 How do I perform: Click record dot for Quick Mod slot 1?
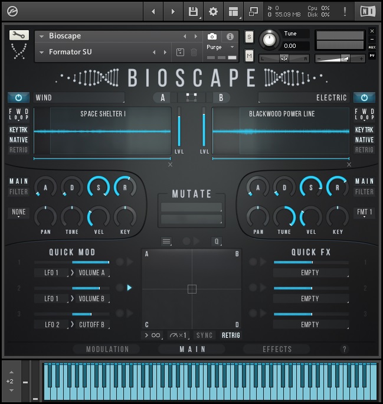click(120, 262)
